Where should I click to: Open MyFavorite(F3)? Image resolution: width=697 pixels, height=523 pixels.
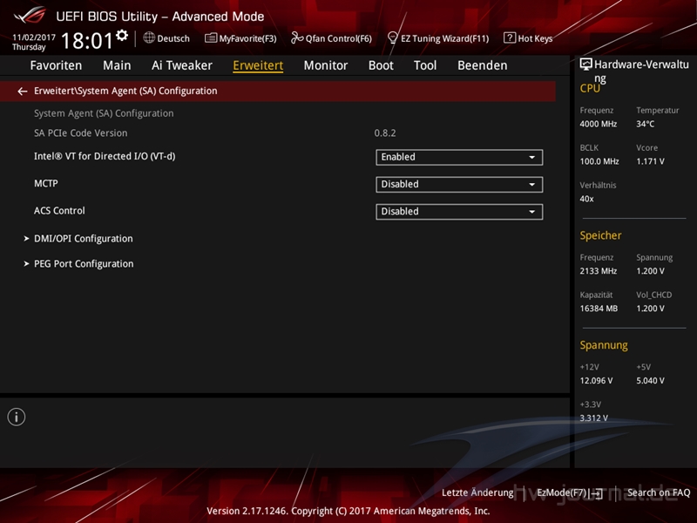(240, 38)
